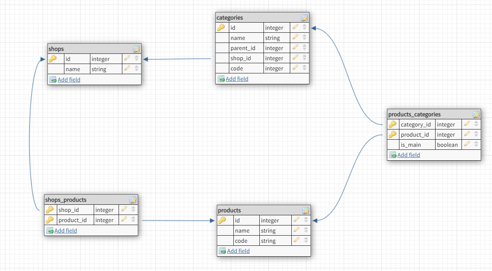Click is_main field name
Image resolution: width=492 pixels, height=271 pixels.
click(411, 145)
